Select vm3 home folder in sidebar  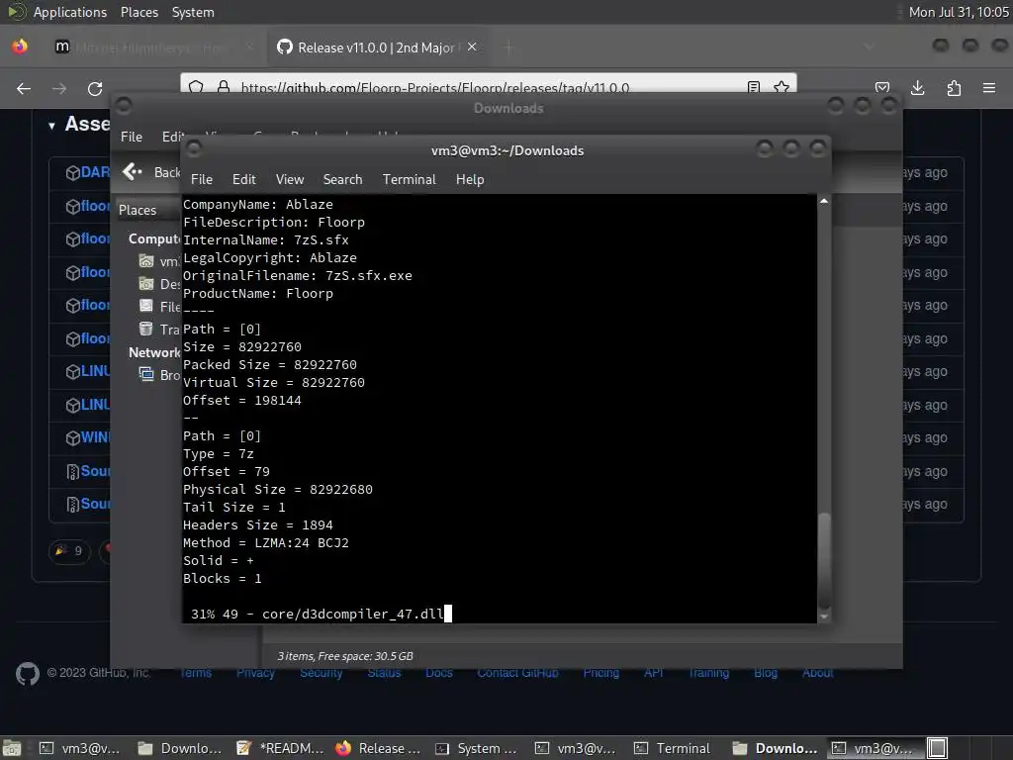[159, 261]
